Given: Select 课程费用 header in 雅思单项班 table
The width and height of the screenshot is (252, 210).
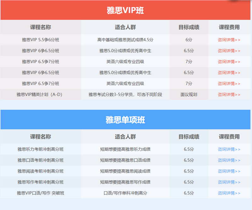Looking at the screenshot, I should pos(229,137).
